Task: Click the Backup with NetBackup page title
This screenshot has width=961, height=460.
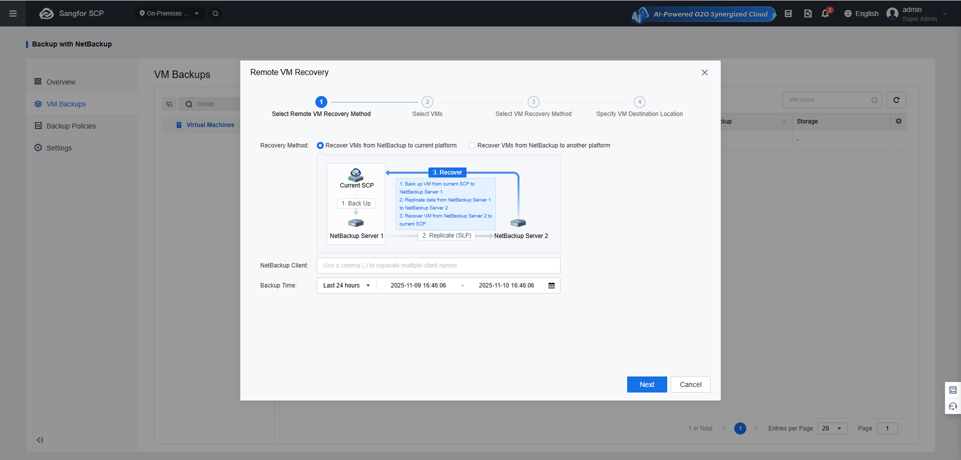Action: tap(72, 44)
